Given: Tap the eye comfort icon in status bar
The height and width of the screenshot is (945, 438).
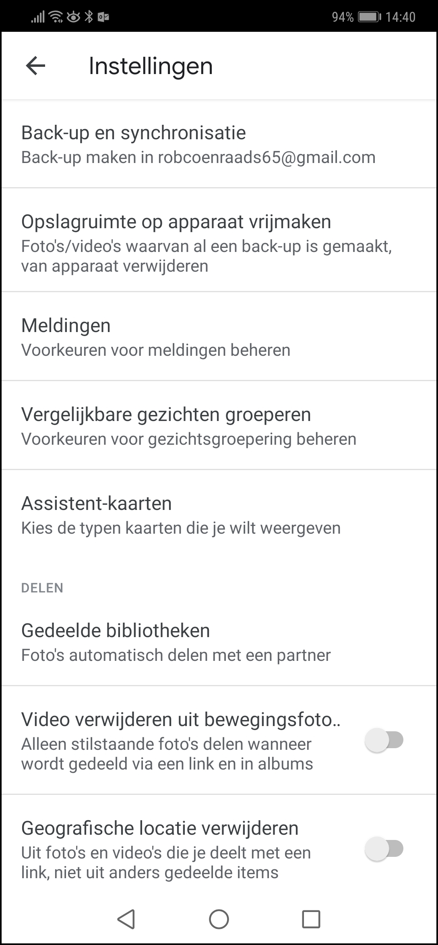Looking at the screenshot, I should click(73, 17).
